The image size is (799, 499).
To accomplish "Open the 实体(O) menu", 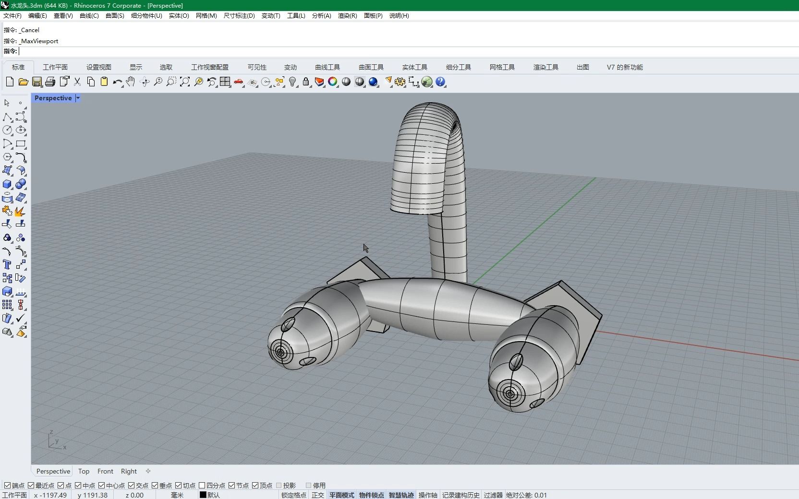I will [x=179, y=15].
